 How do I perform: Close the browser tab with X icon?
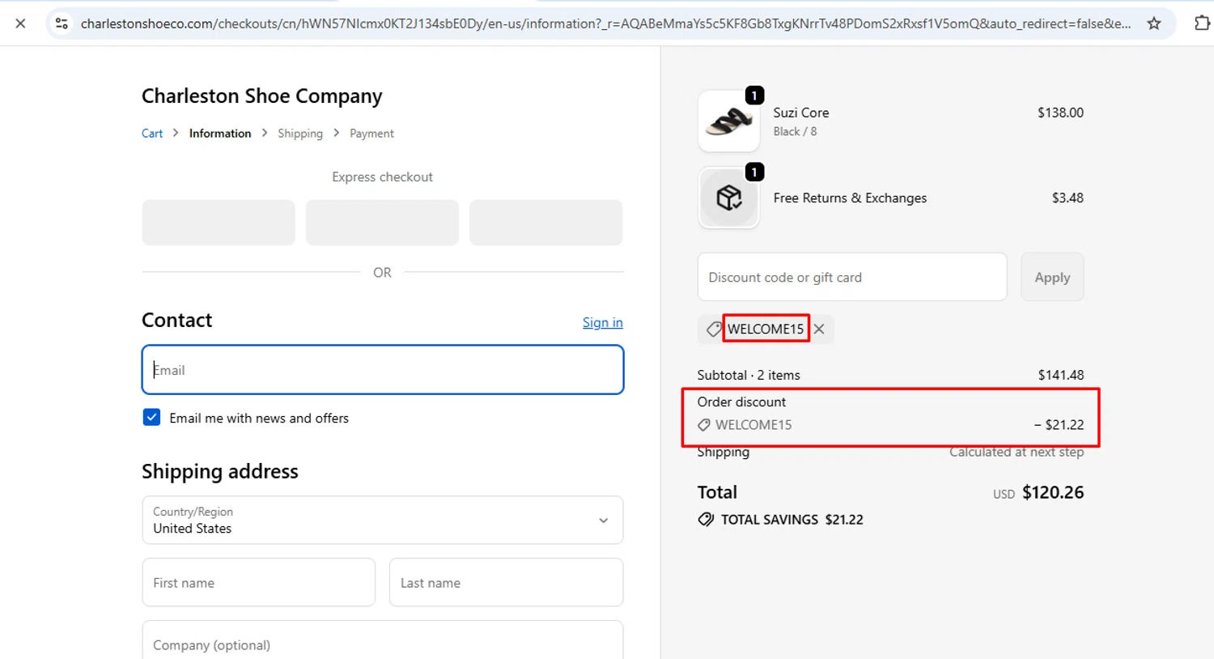(20, 23)
